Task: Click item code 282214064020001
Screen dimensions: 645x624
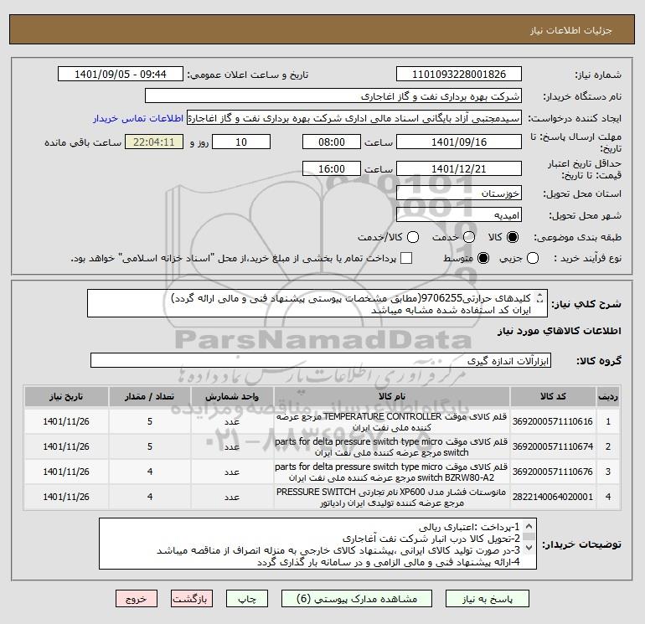Action: [553, 497]
